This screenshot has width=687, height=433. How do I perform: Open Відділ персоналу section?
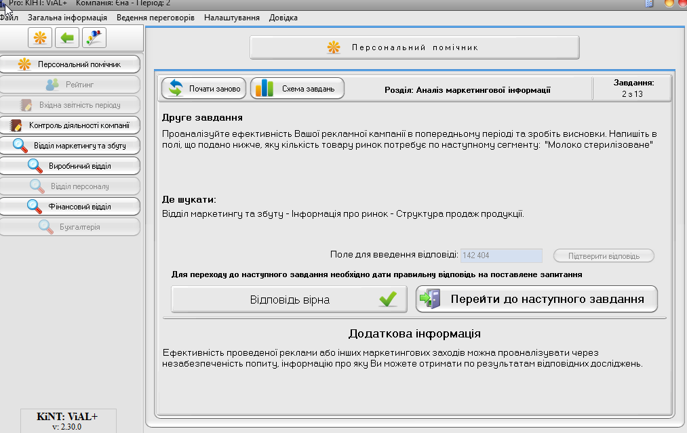click(x=70, y=186)
